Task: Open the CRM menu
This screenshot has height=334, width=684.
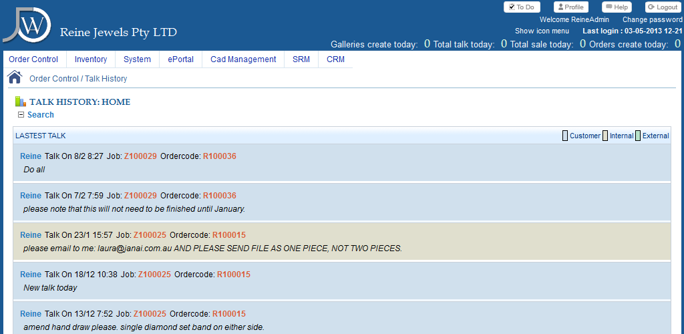Action: click(x=335, y=59)
